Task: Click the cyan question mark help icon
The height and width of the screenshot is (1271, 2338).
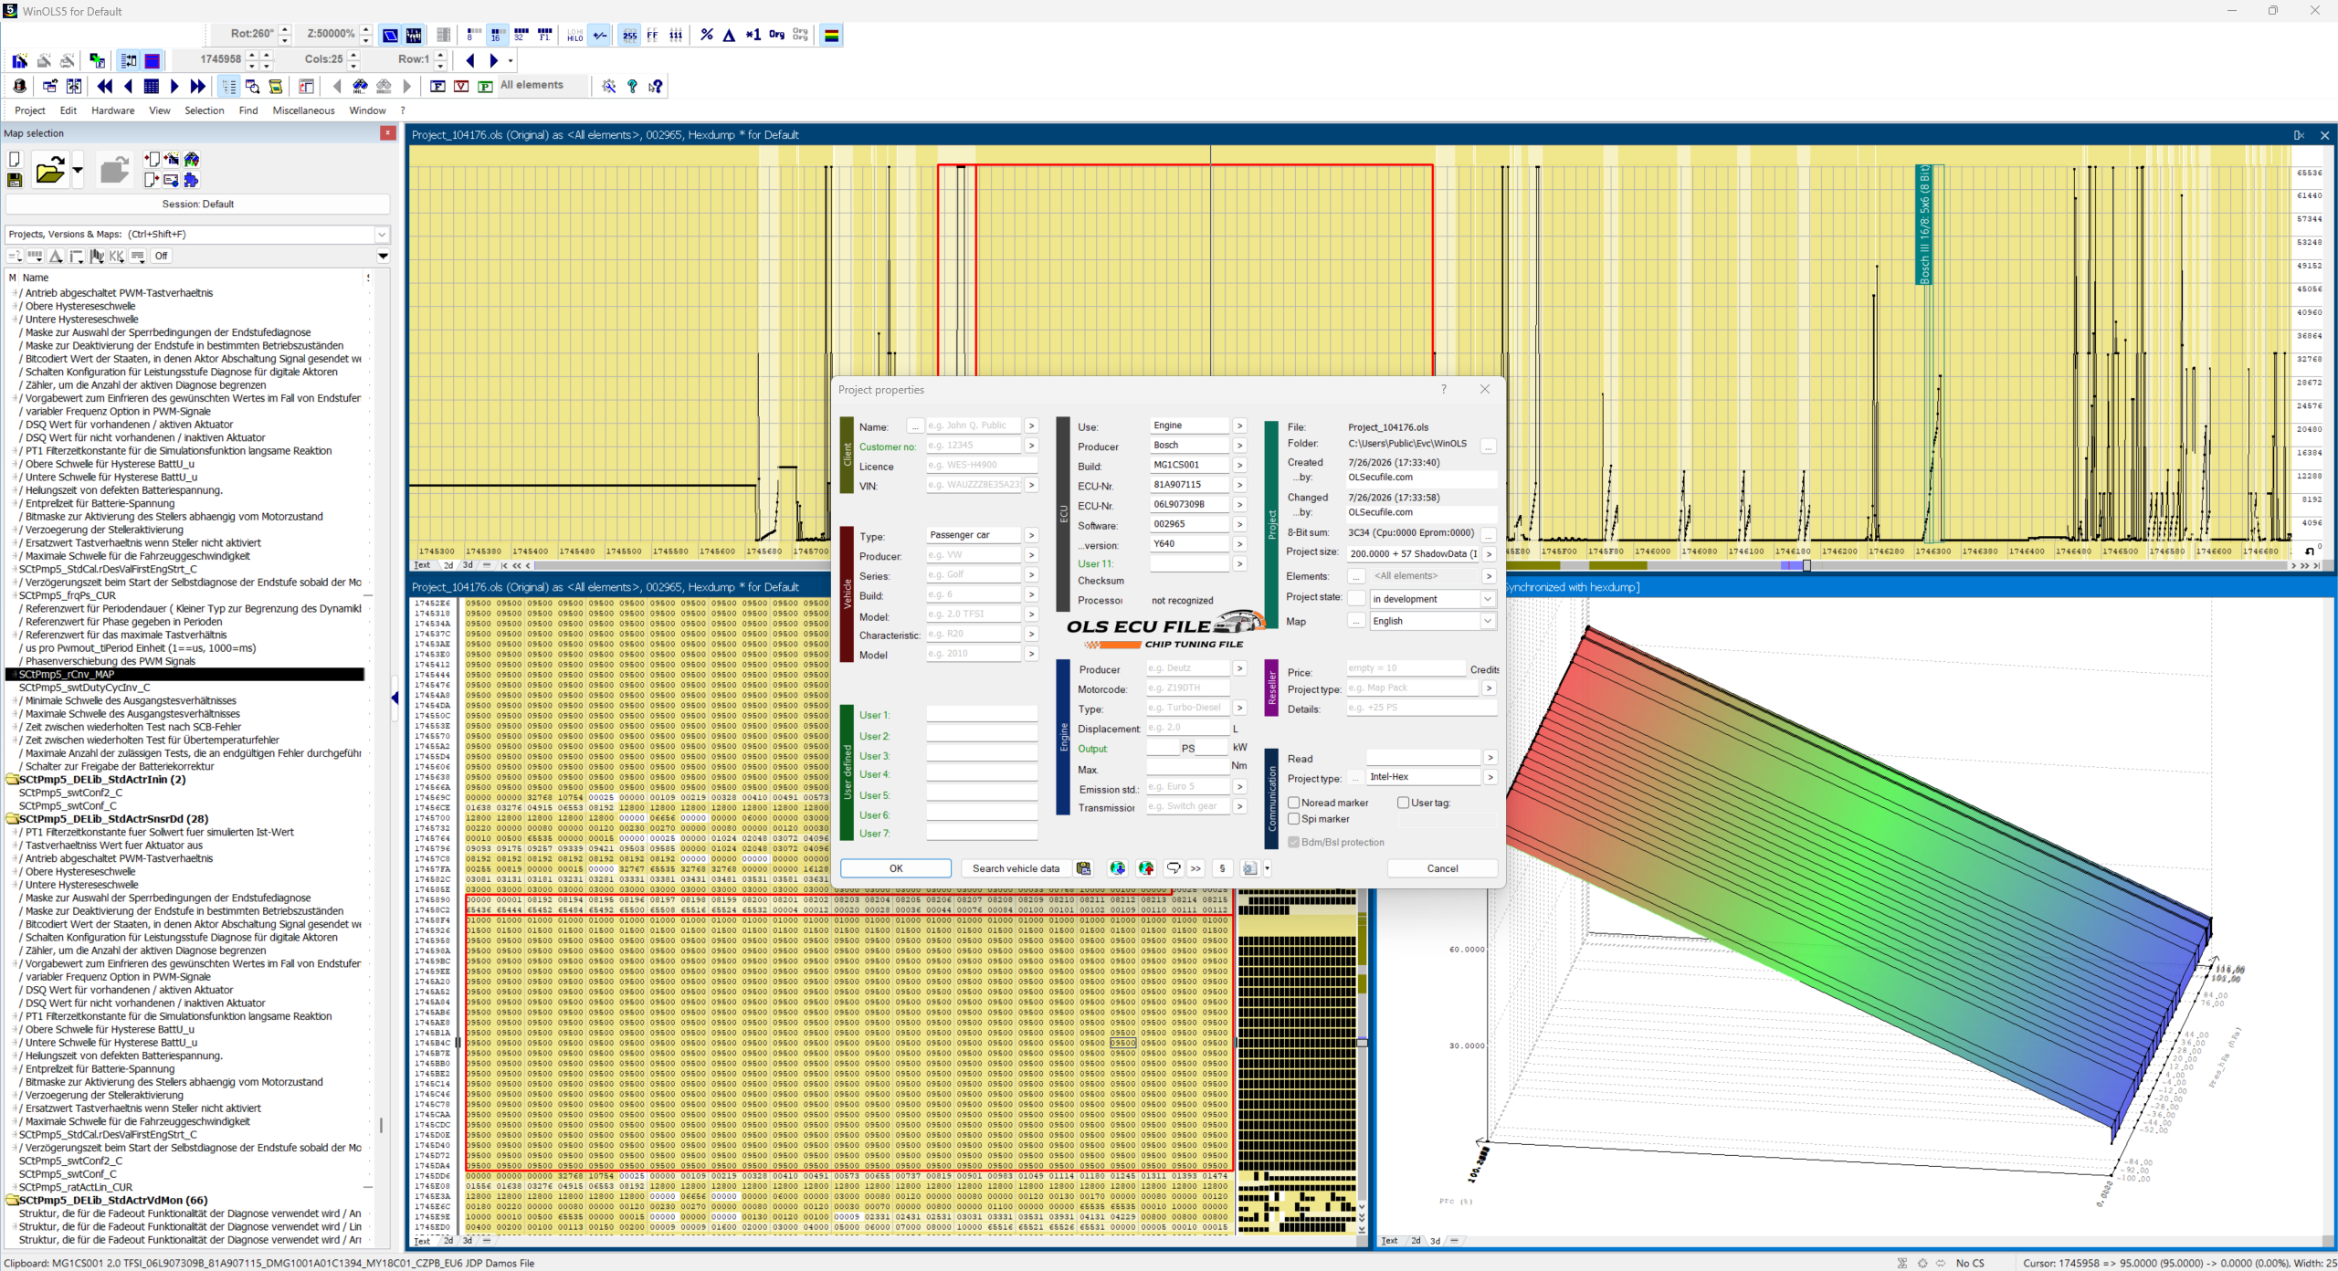Action: 632,86
